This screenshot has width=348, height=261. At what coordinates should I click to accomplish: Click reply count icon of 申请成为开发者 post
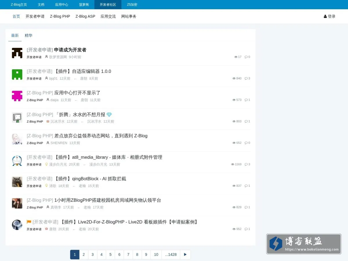coord(246,57)
